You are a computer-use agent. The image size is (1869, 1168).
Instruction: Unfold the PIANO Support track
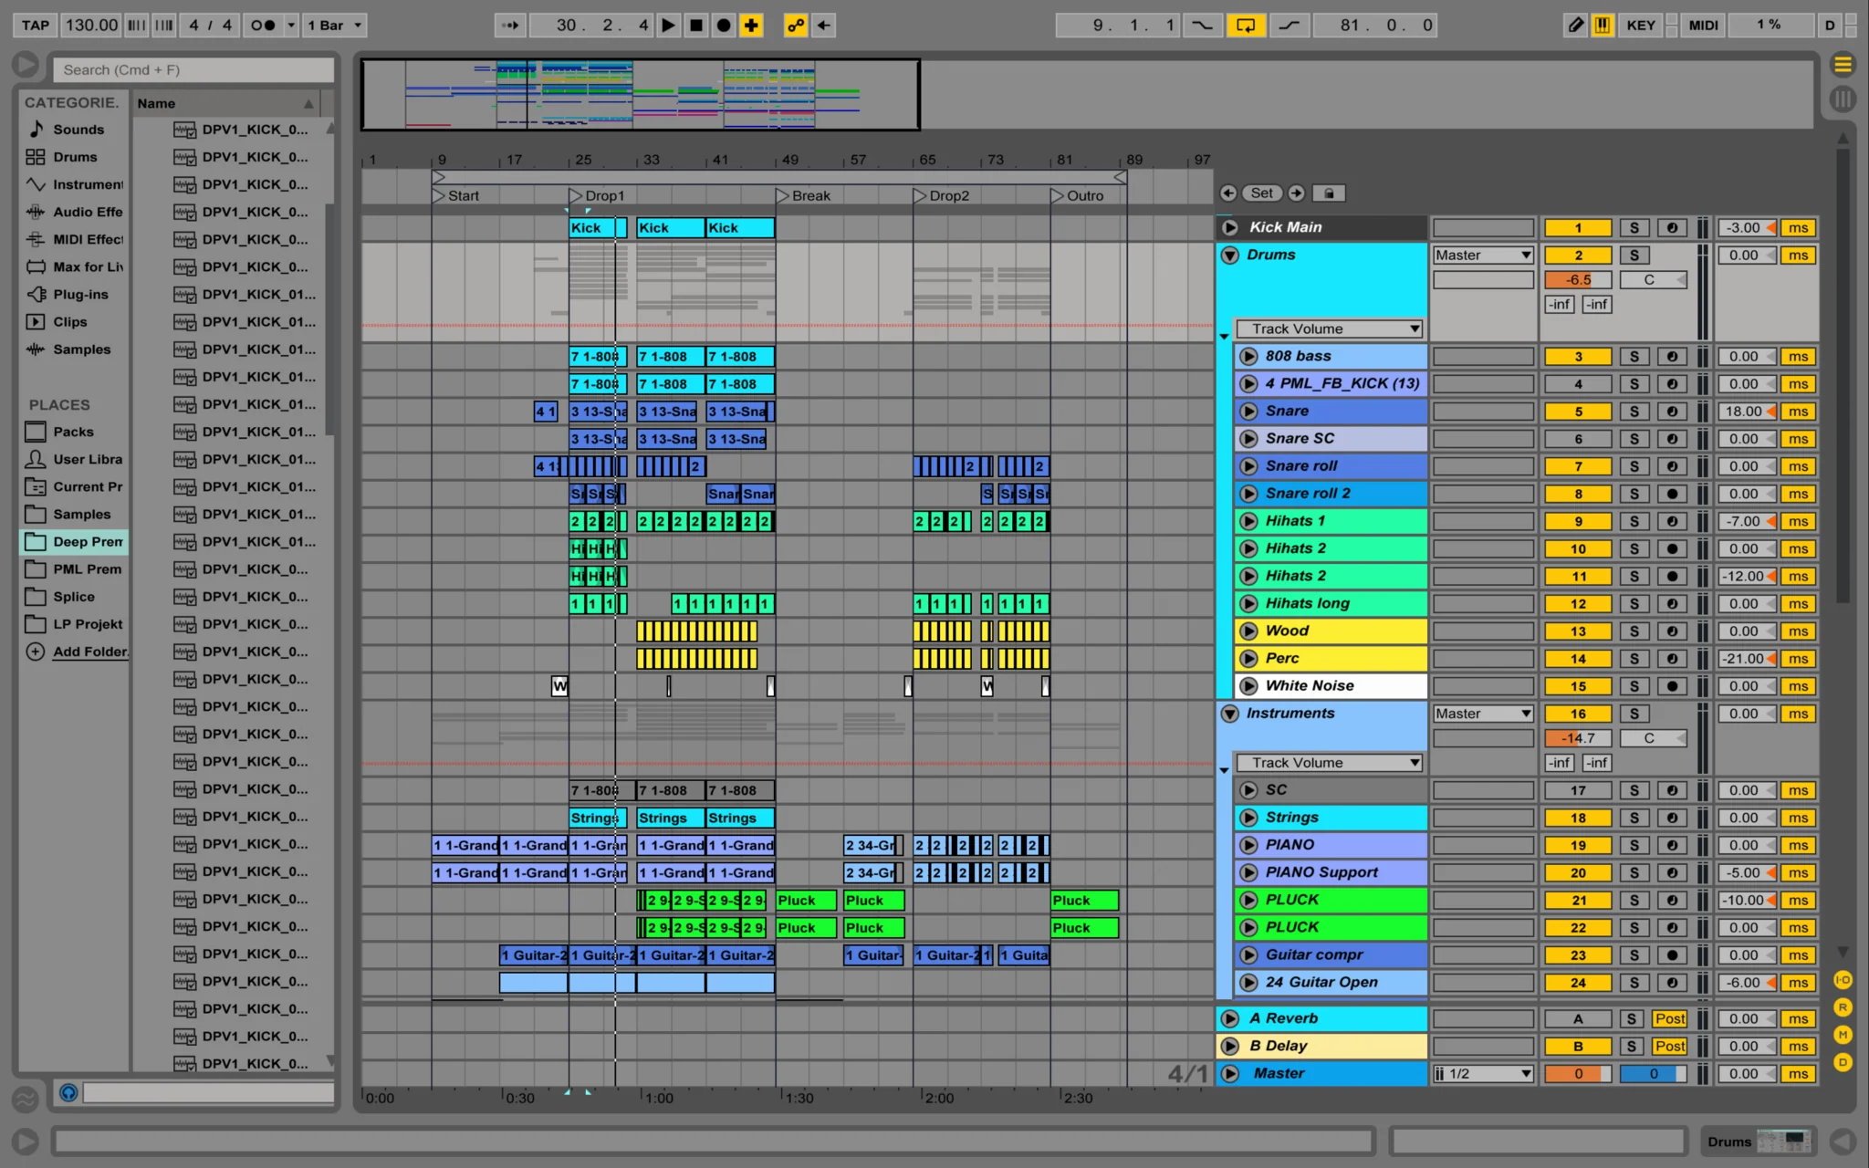(1248, 872)
